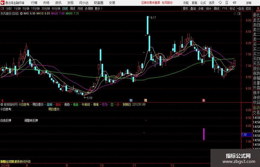Switch to the 60分钟 period tab
The image size is (260, 167).
56,9
